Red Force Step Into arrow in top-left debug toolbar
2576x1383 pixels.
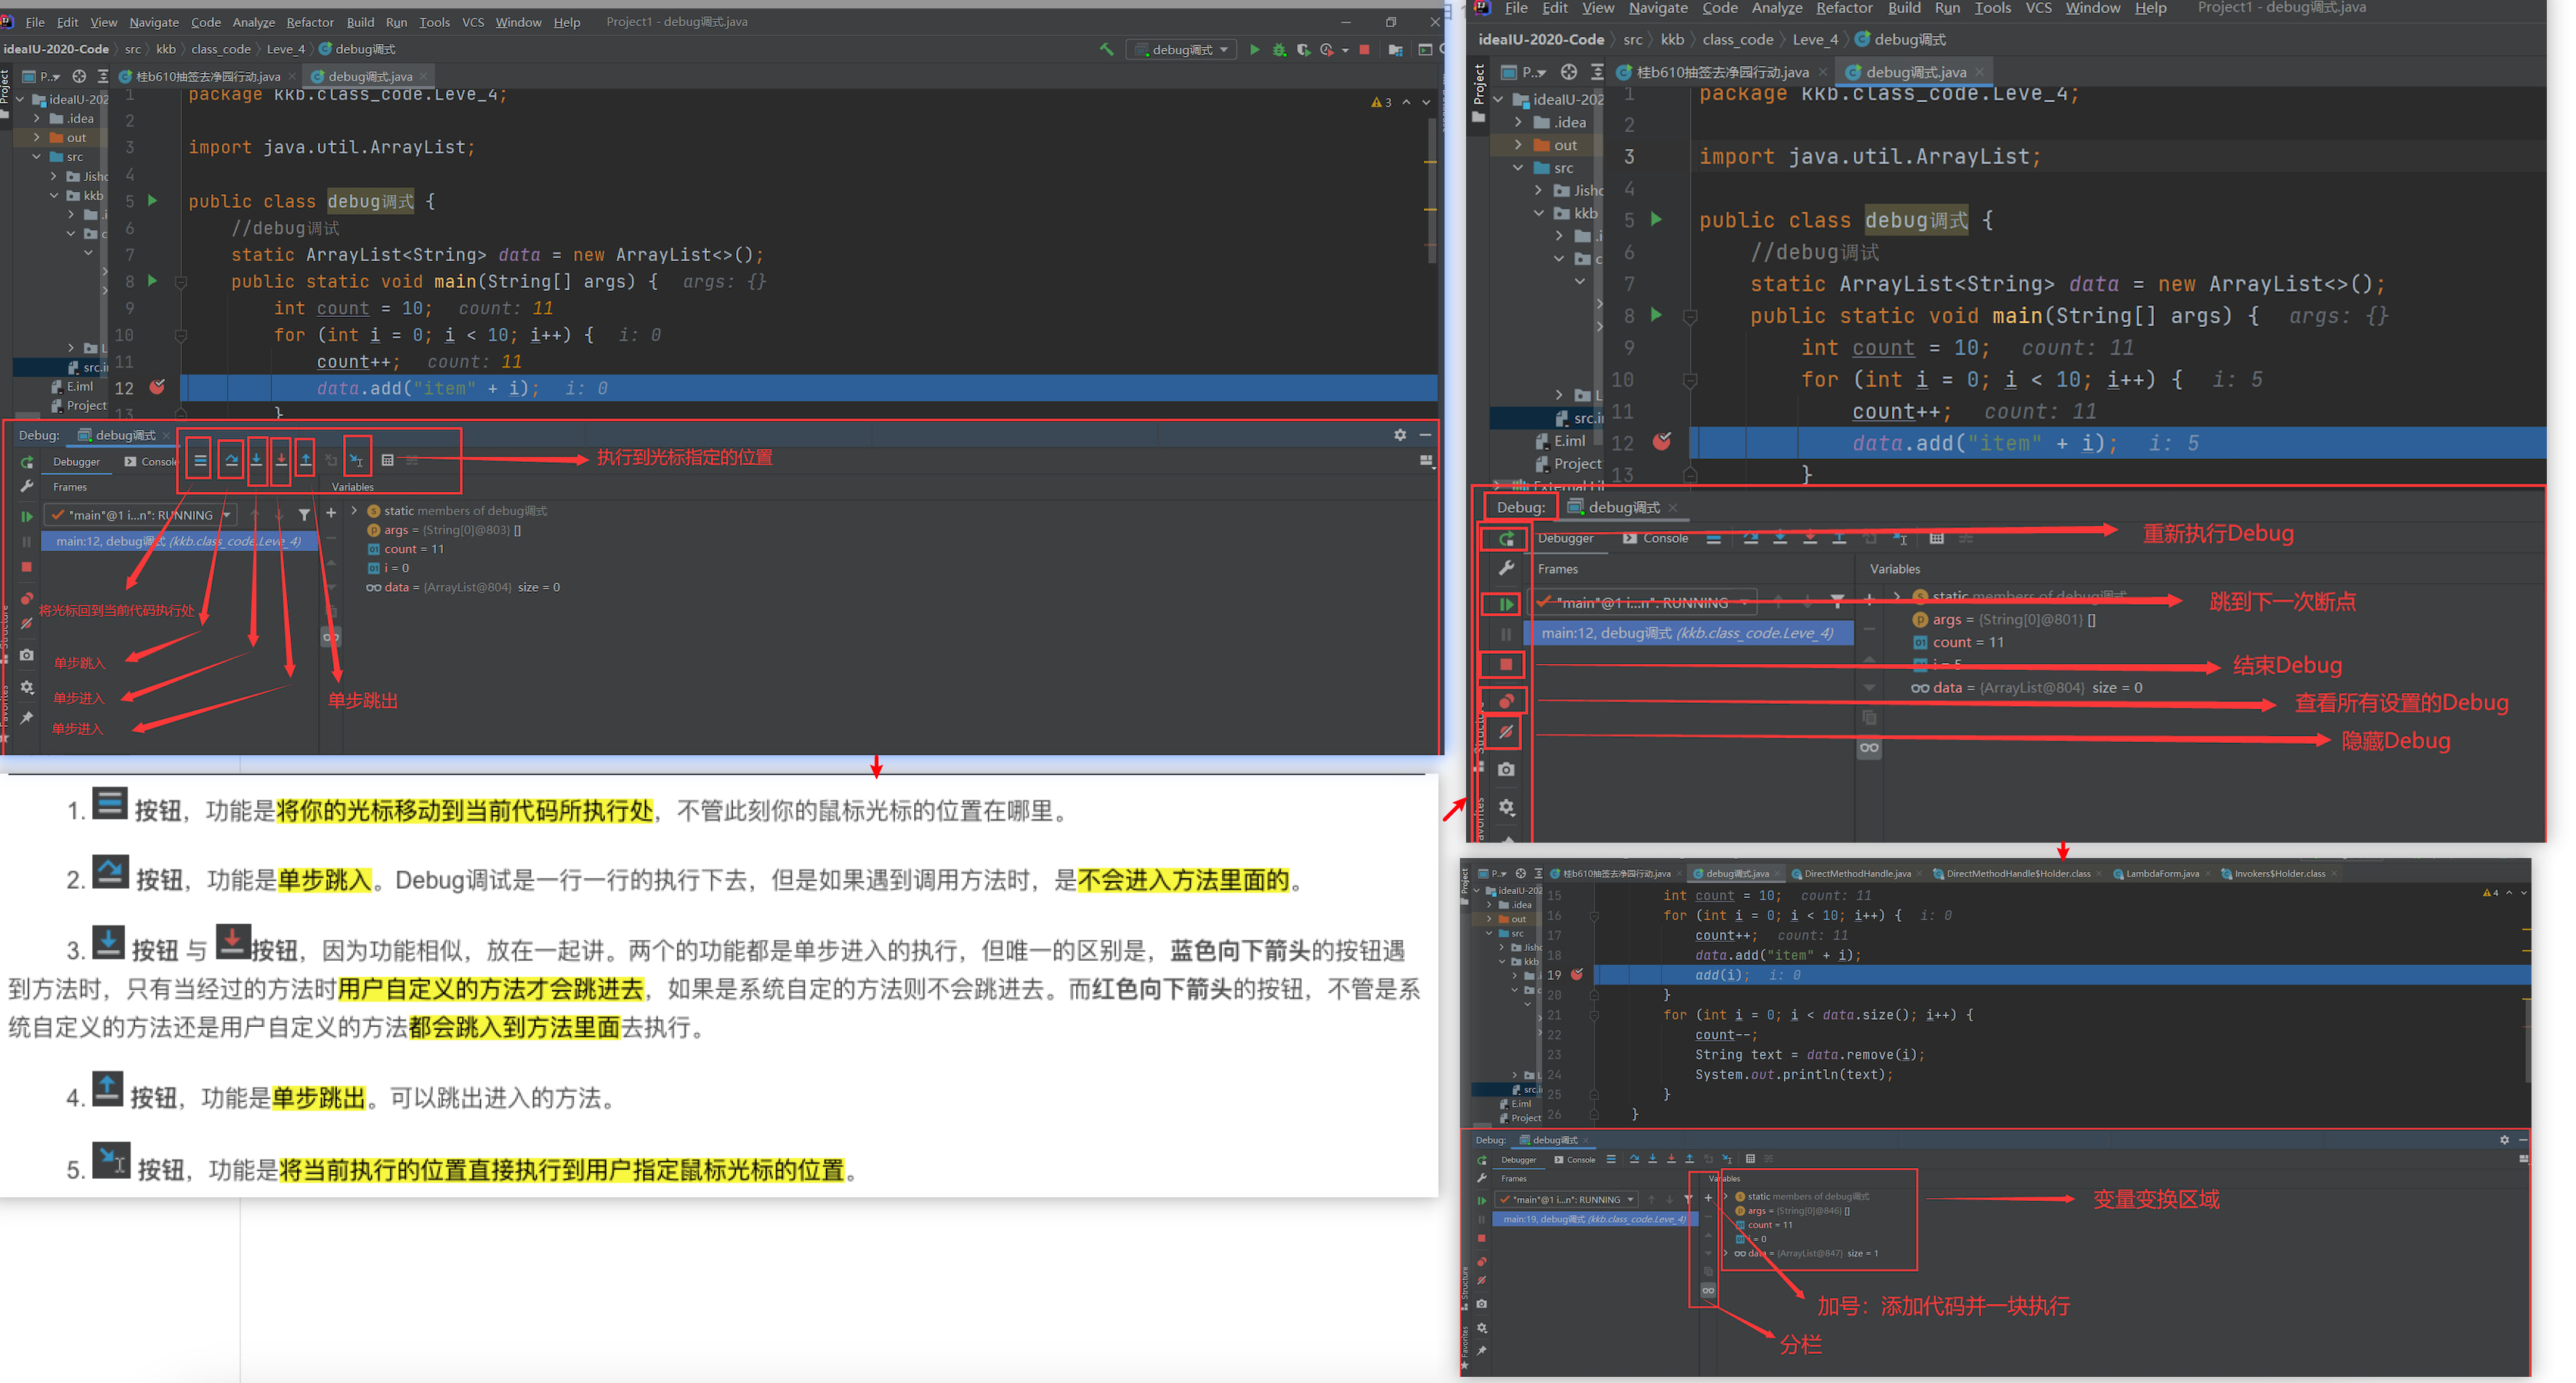[x=281, y=460]
